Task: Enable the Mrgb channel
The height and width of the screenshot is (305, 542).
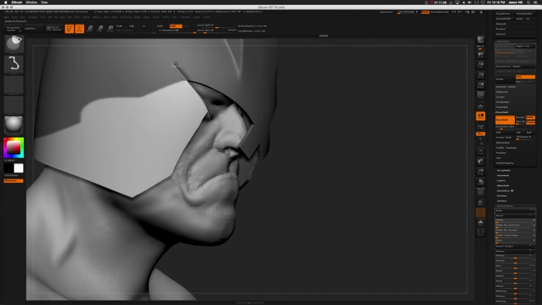Action: coord(119,26)
